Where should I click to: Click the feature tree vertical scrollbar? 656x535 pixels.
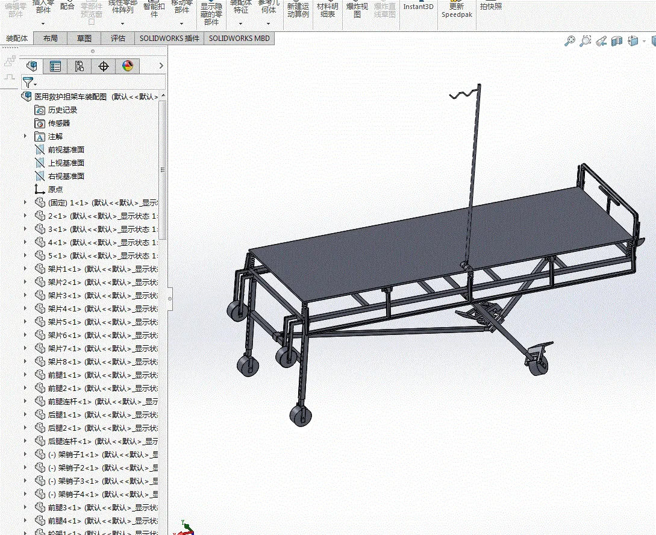(x=163, y=169)
